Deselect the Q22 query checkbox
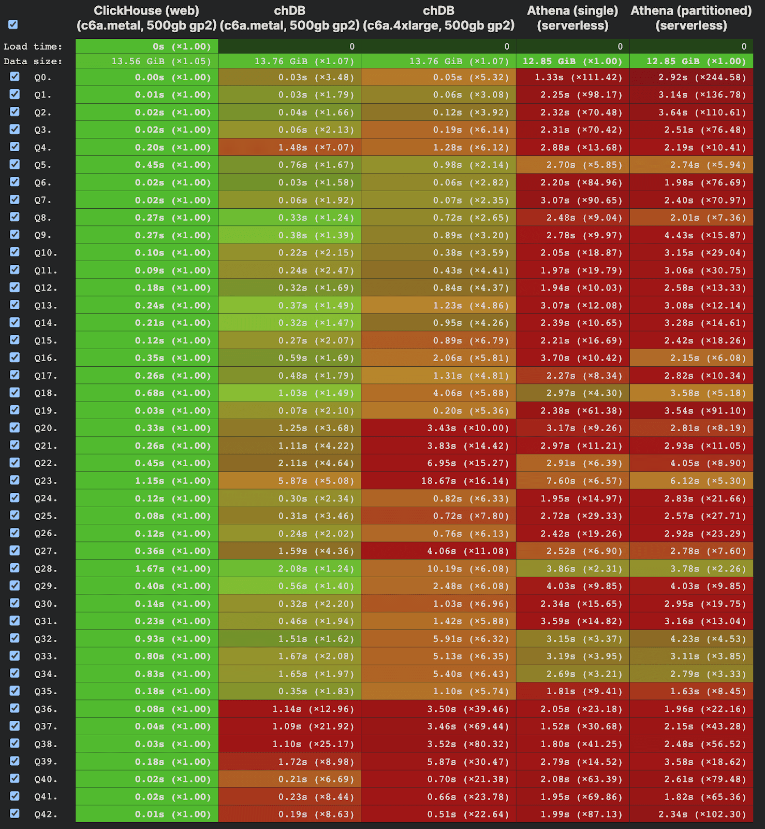This screenshot has width=765, height=829. pos(14,463)
